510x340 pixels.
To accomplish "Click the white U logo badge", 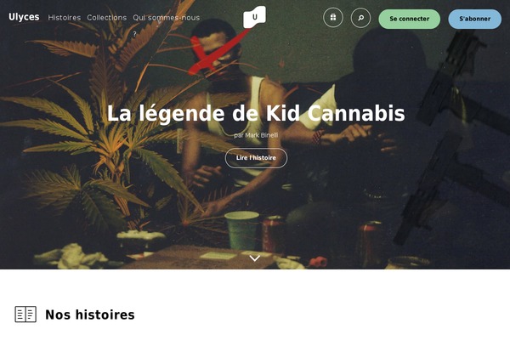I will (254, 17).
